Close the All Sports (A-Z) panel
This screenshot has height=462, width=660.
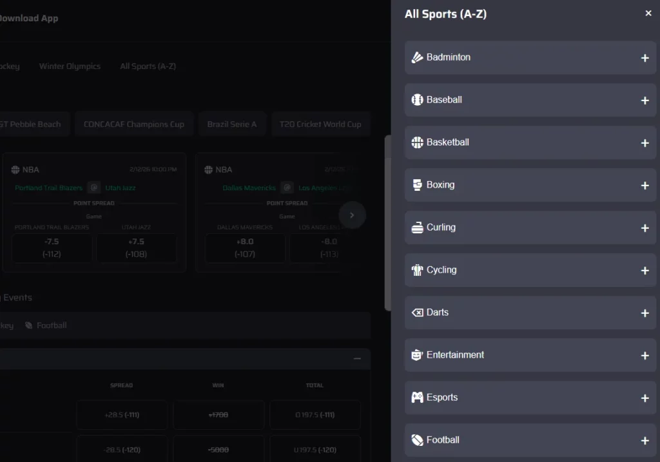click(x=648, y=14)
